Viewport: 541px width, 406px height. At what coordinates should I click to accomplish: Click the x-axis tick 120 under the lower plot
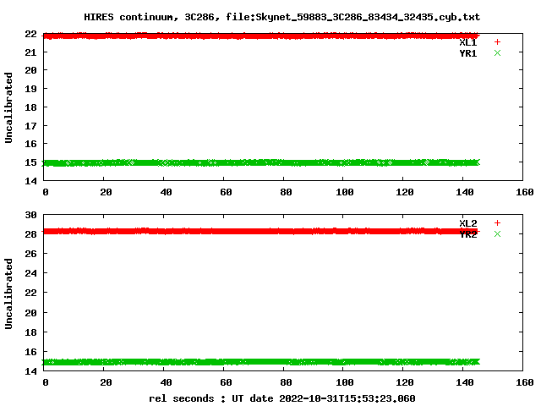coord(405,382)
